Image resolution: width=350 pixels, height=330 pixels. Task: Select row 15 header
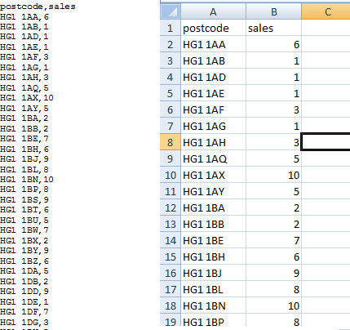coord(171,256)
